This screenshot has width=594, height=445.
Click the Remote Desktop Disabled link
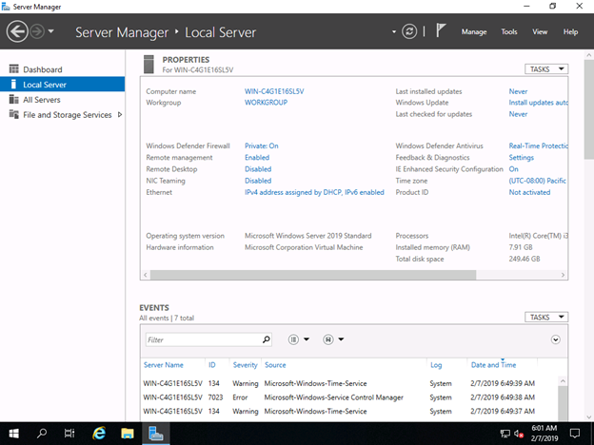click(x=258, y=168)
